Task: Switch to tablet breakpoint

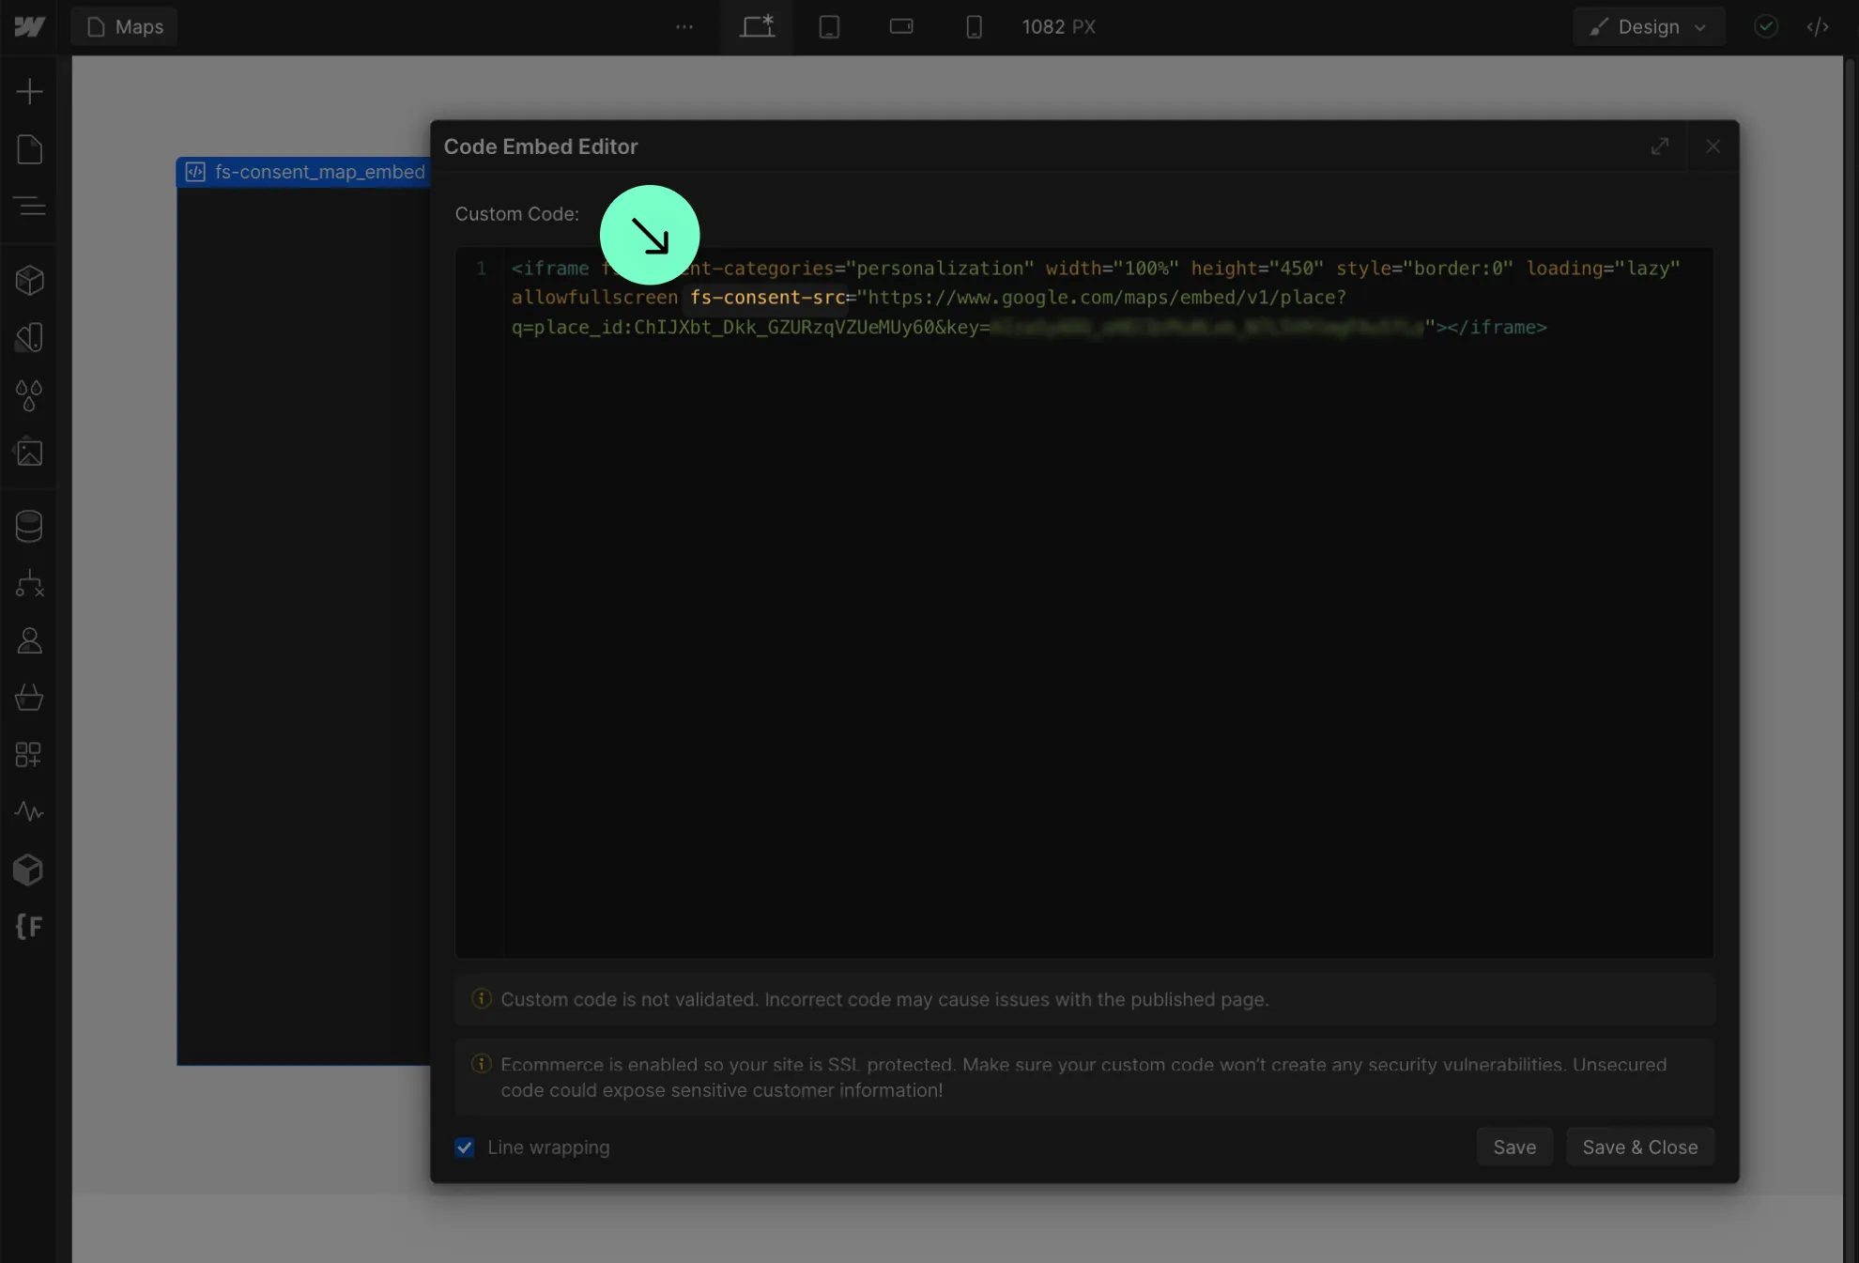Action: point(829,26)
